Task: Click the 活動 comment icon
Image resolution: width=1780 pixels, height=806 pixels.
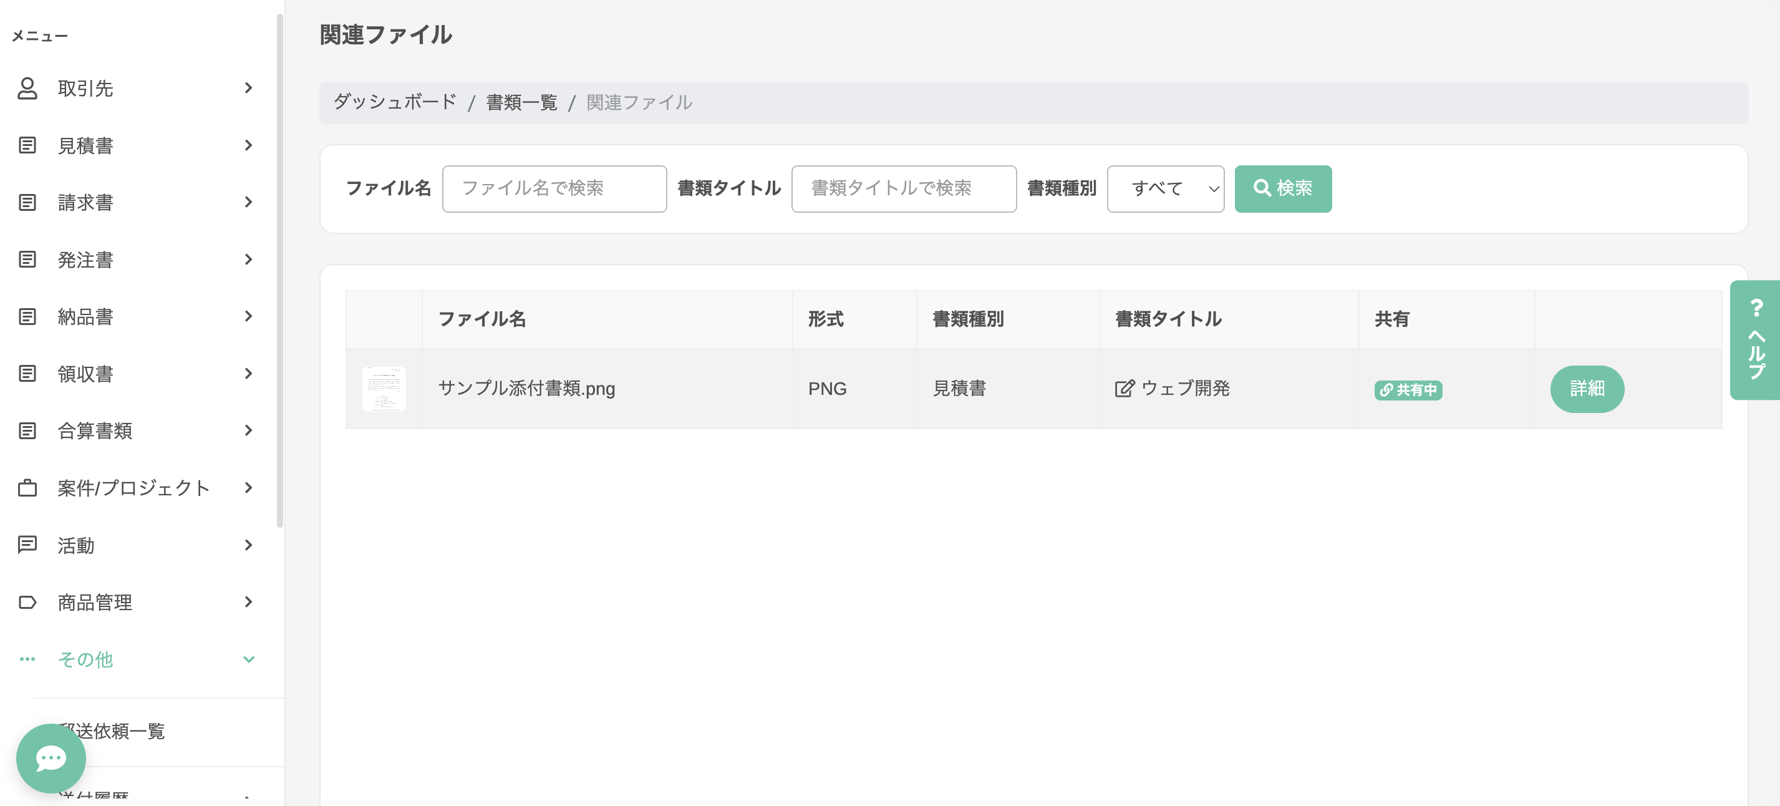Action: [27, 545]
